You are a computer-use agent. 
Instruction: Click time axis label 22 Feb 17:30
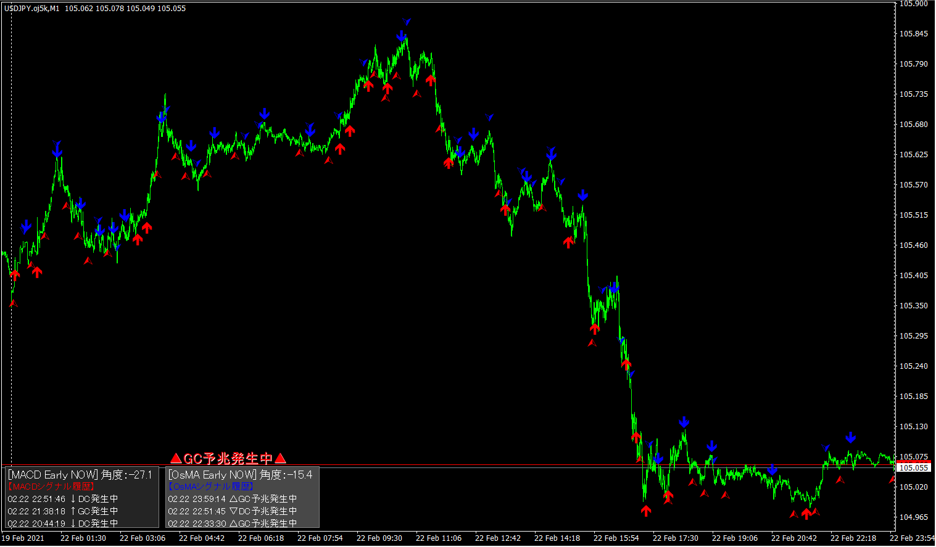[676, 538]
